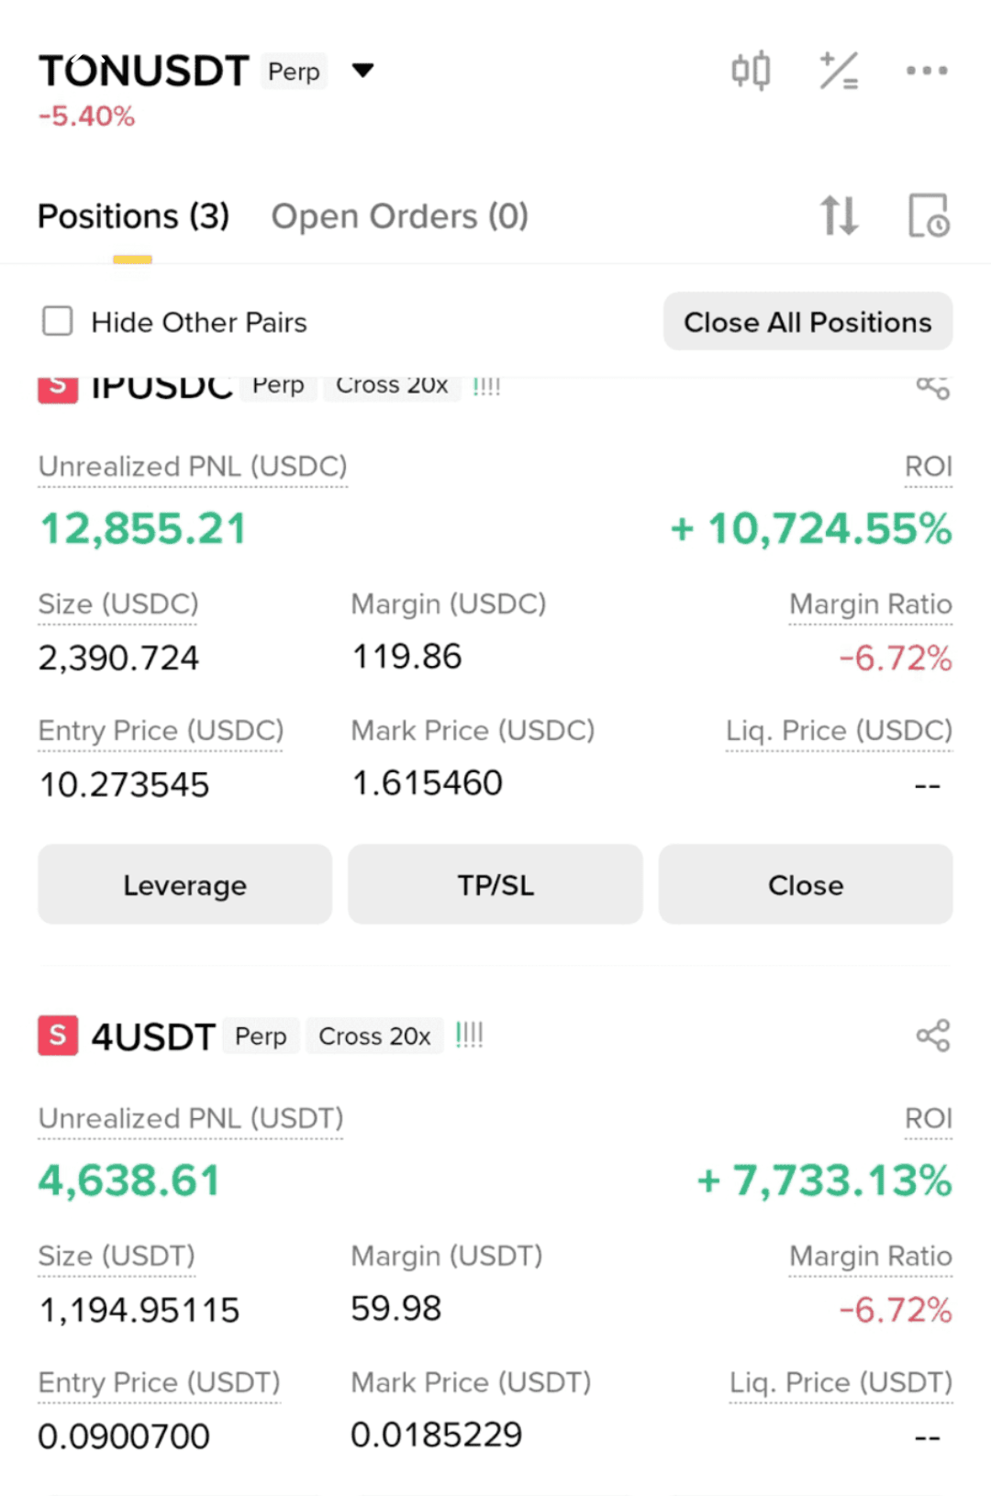Switch to the Open Orders (0) tab
991x1496 pixels.
pyautogui.click(x=400, y=216)
